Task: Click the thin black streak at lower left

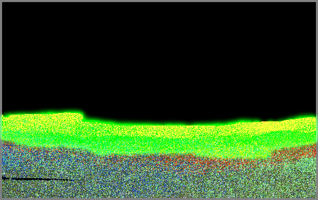Action: point(37,179)
